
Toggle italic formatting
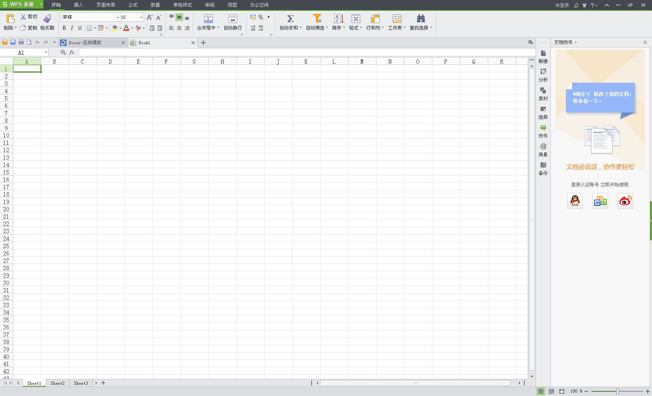(72, 28)
